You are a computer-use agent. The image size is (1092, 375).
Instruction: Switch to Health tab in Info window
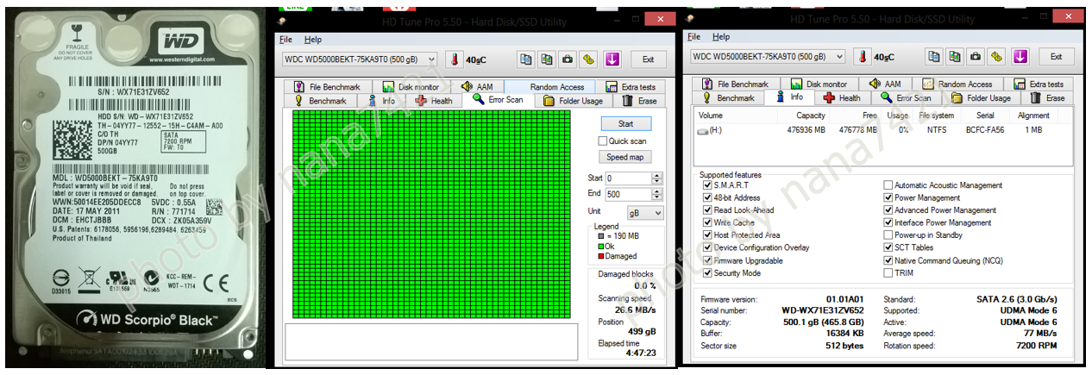(x=842, y=98)
